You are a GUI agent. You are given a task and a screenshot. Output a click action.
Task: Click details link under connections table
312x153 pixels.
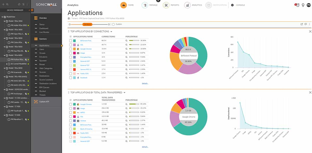[145, 84]
